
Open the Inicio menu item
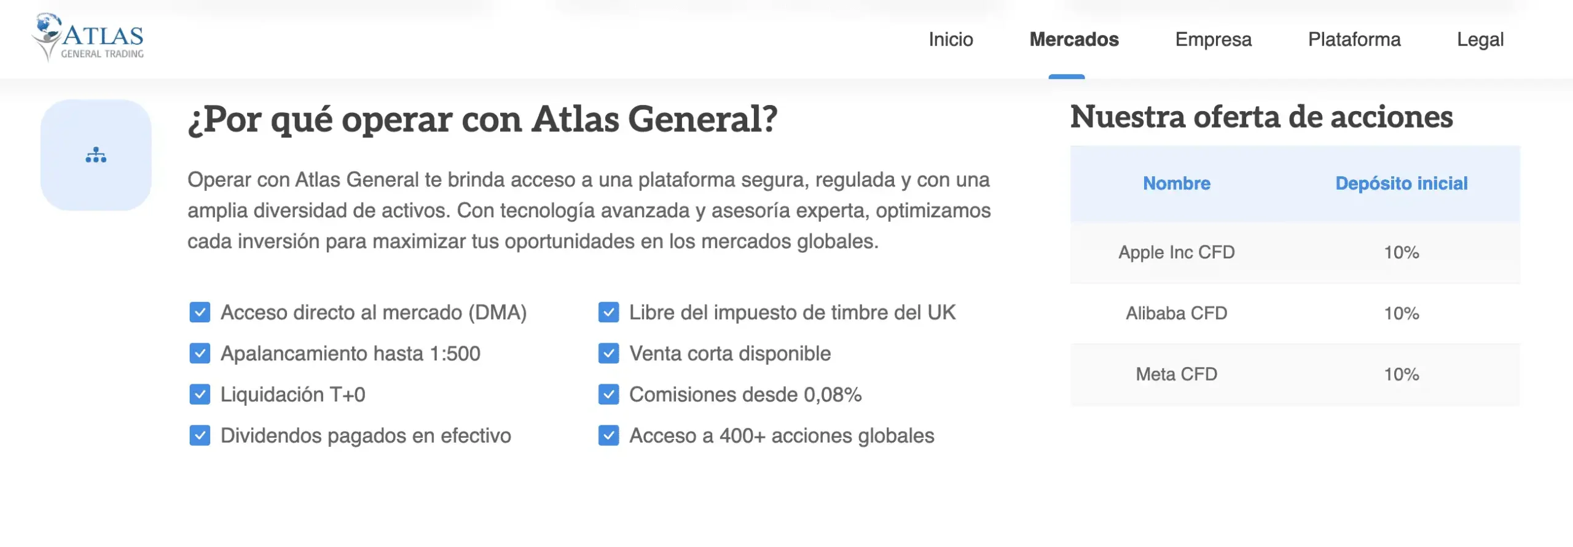coord(951,39)
